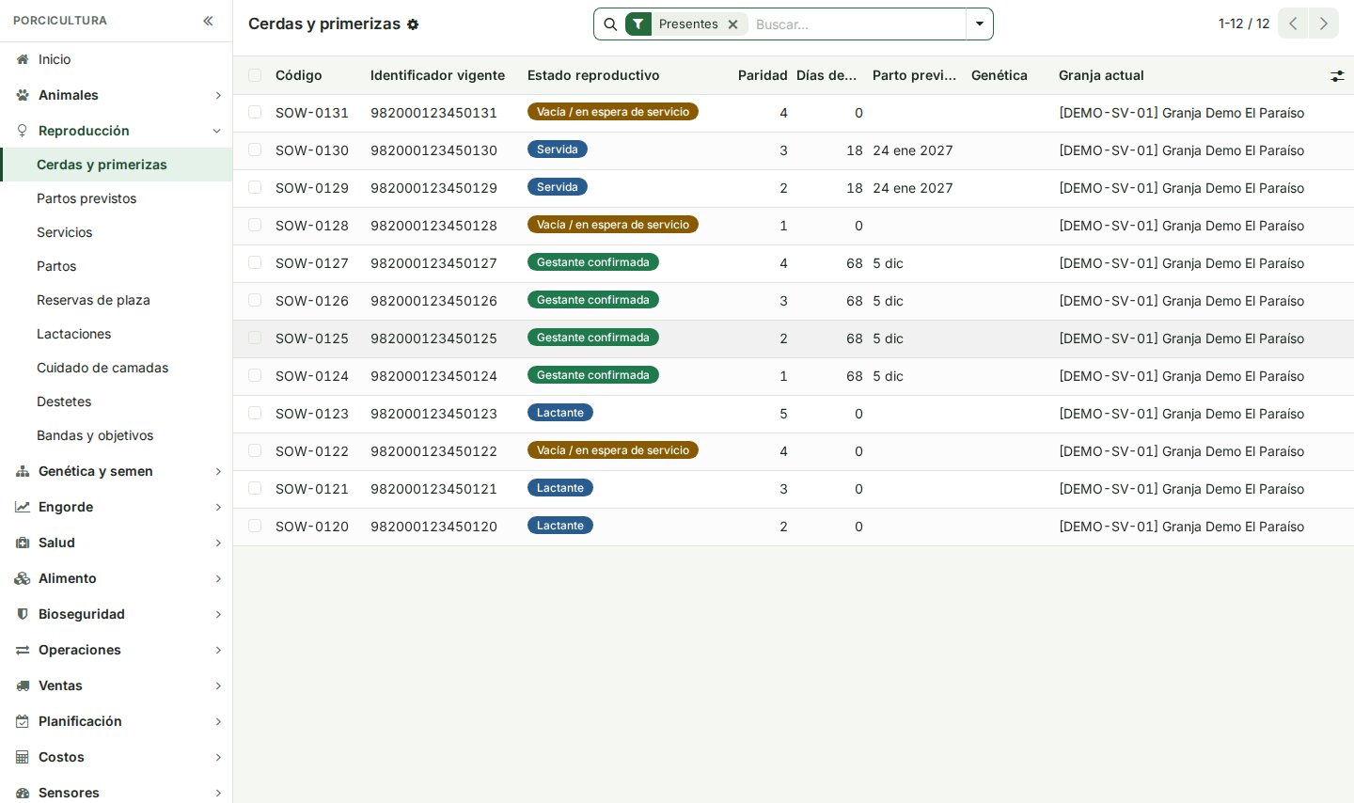Open the search options dropdown arrow
1354x803 pixels.
click(x=980, y=24)
